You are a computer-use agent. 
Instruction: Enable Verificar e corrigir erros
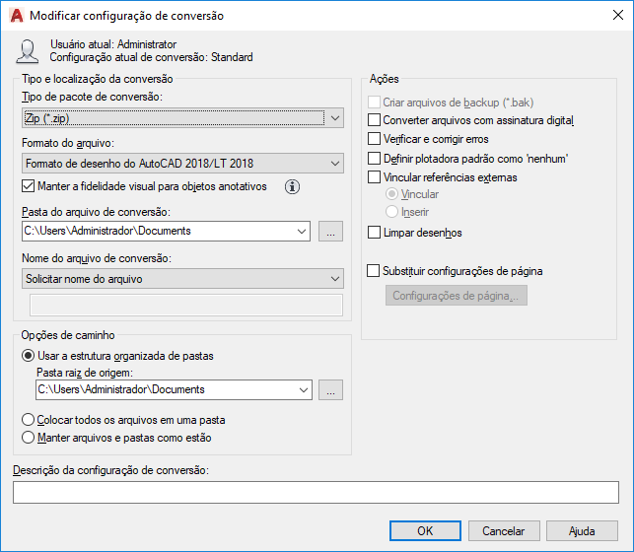coord(374,139)
